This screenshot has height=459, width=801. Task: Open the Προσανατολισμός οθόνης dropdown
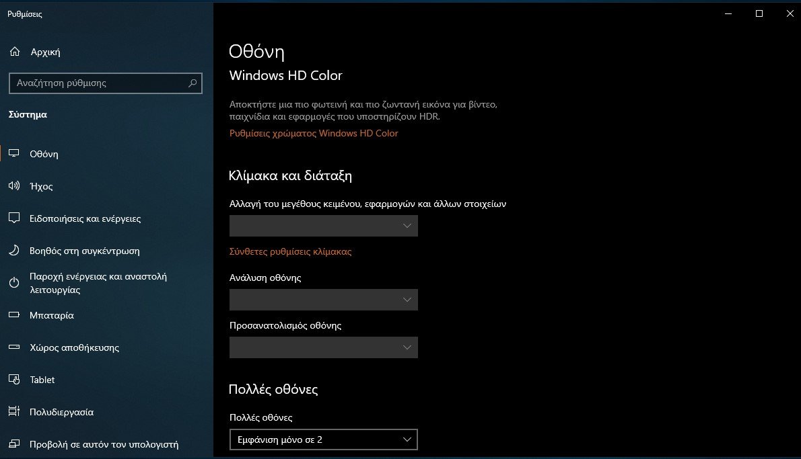pyautogui.click(x=323, y=347)
